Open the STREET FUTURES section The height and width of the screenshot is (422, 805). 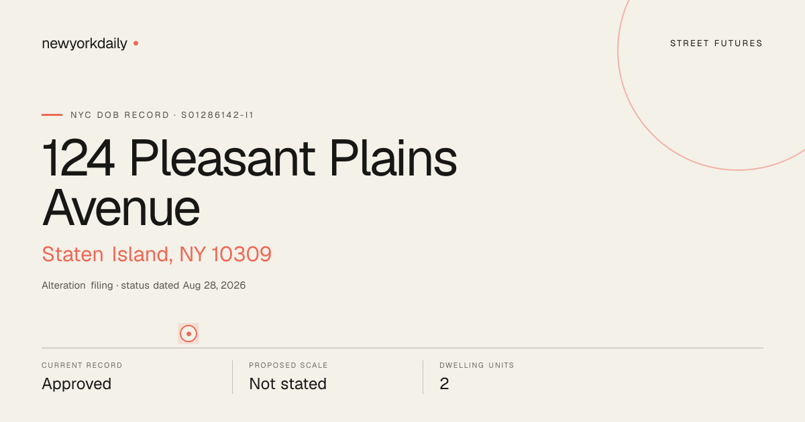click(x=716, y=44)
